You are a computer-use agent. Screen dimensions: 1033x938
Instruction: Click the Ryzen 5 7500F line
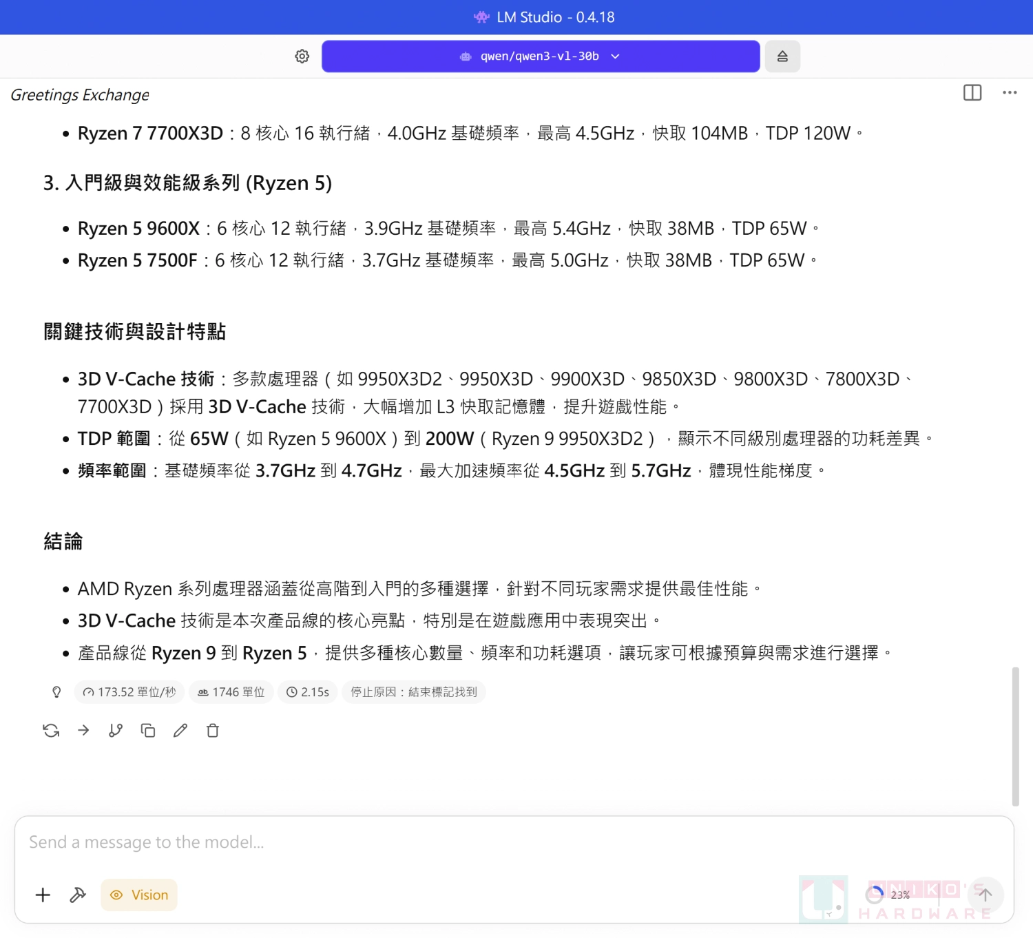(447, 260)
